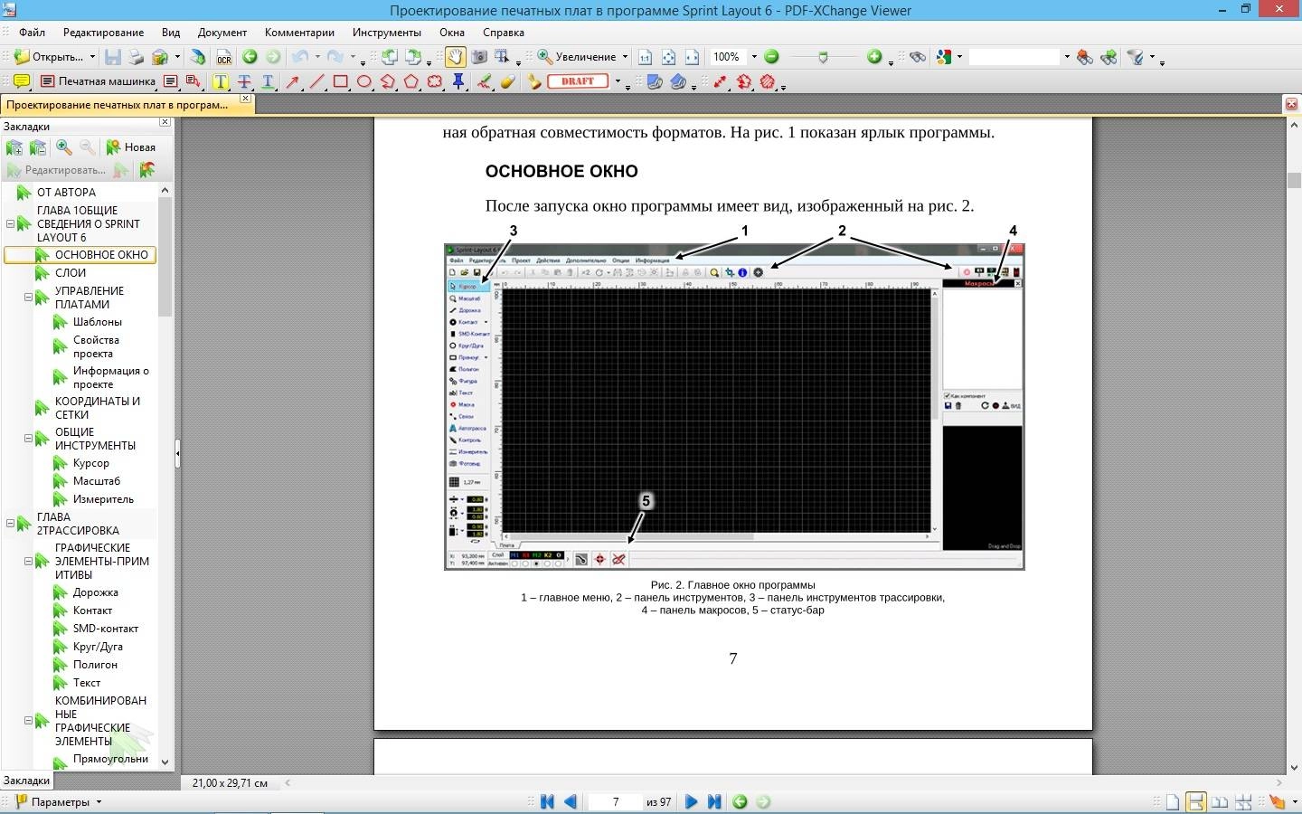Click the green Zoom In plus button
This screenshot has height=814, width=1302.
(x=874, y=57)
